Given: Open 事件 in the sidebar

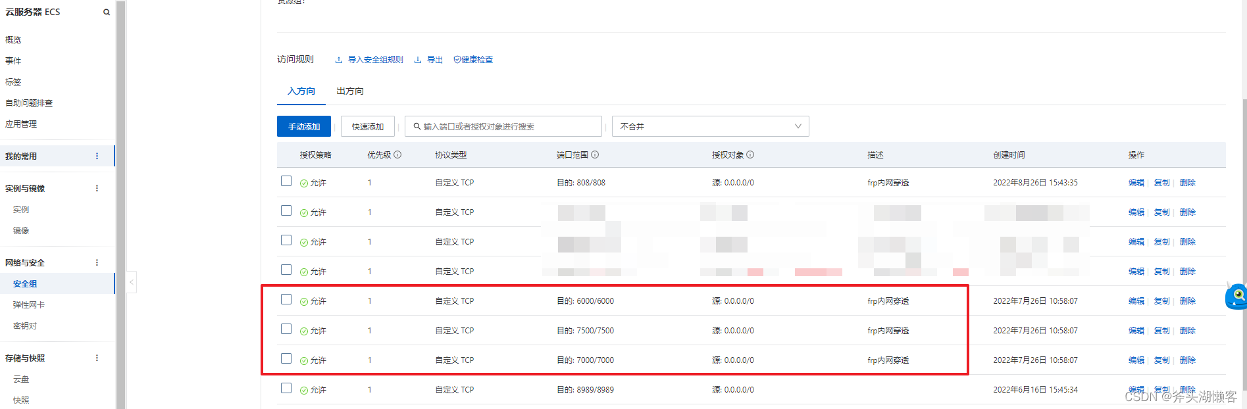Looking at the screenshot, I should (x=13, y=61).
